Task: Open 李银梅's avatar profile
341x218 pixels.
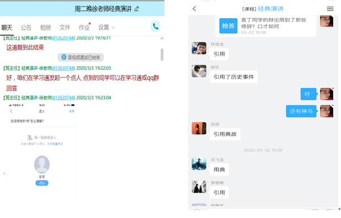Action: click(199, 187)
